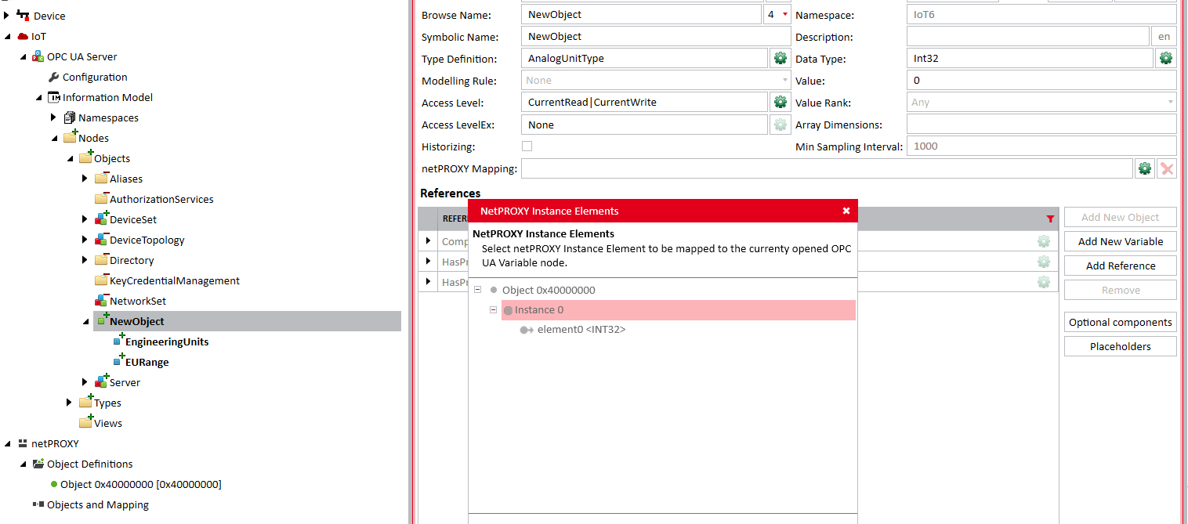Select AuthorizationServices tree node
1188x524 pixels.
pyautogui.click(x=161, y=199)
